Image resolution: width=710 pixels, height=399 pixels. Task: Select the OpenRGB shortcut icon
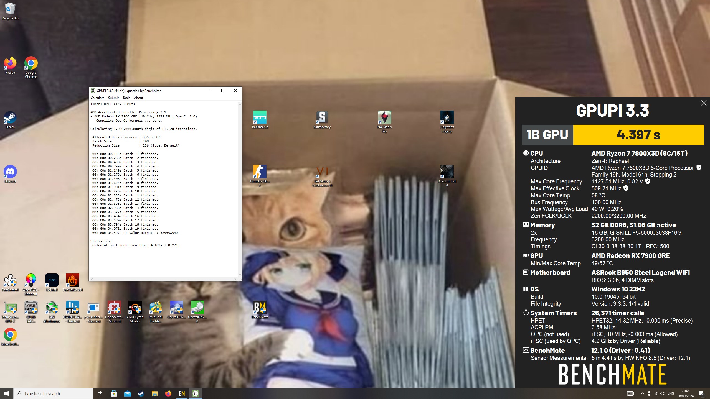point(31,285)
